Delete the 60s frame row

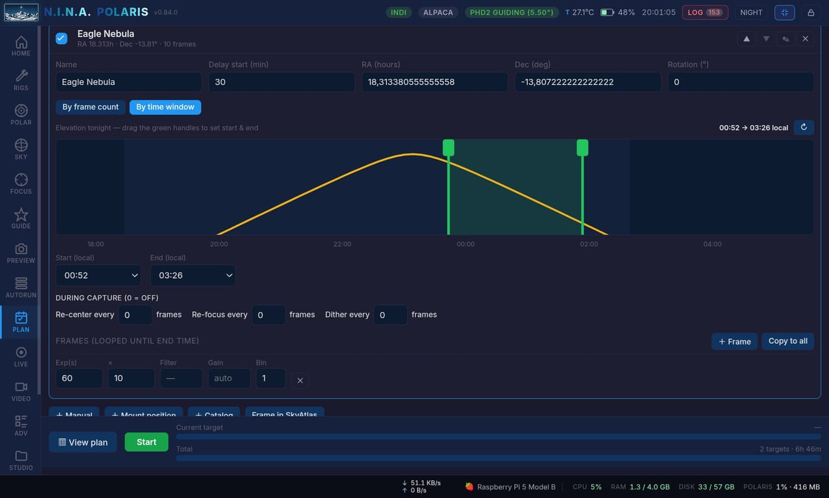coord(300,380)
